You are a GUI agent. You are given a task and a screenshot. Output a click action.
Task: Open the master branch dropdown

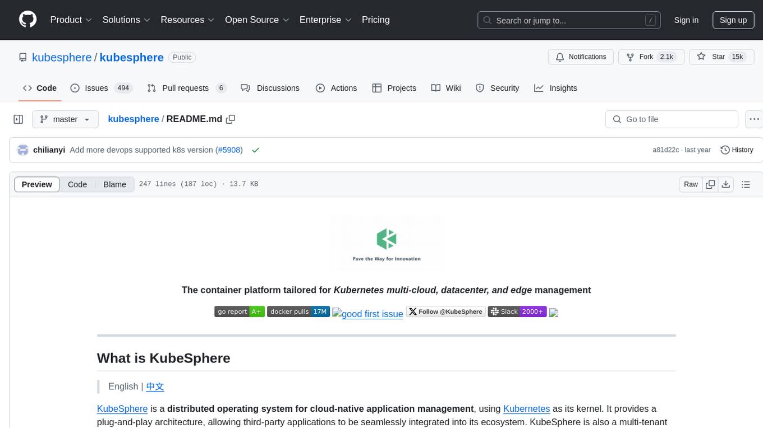65,119
